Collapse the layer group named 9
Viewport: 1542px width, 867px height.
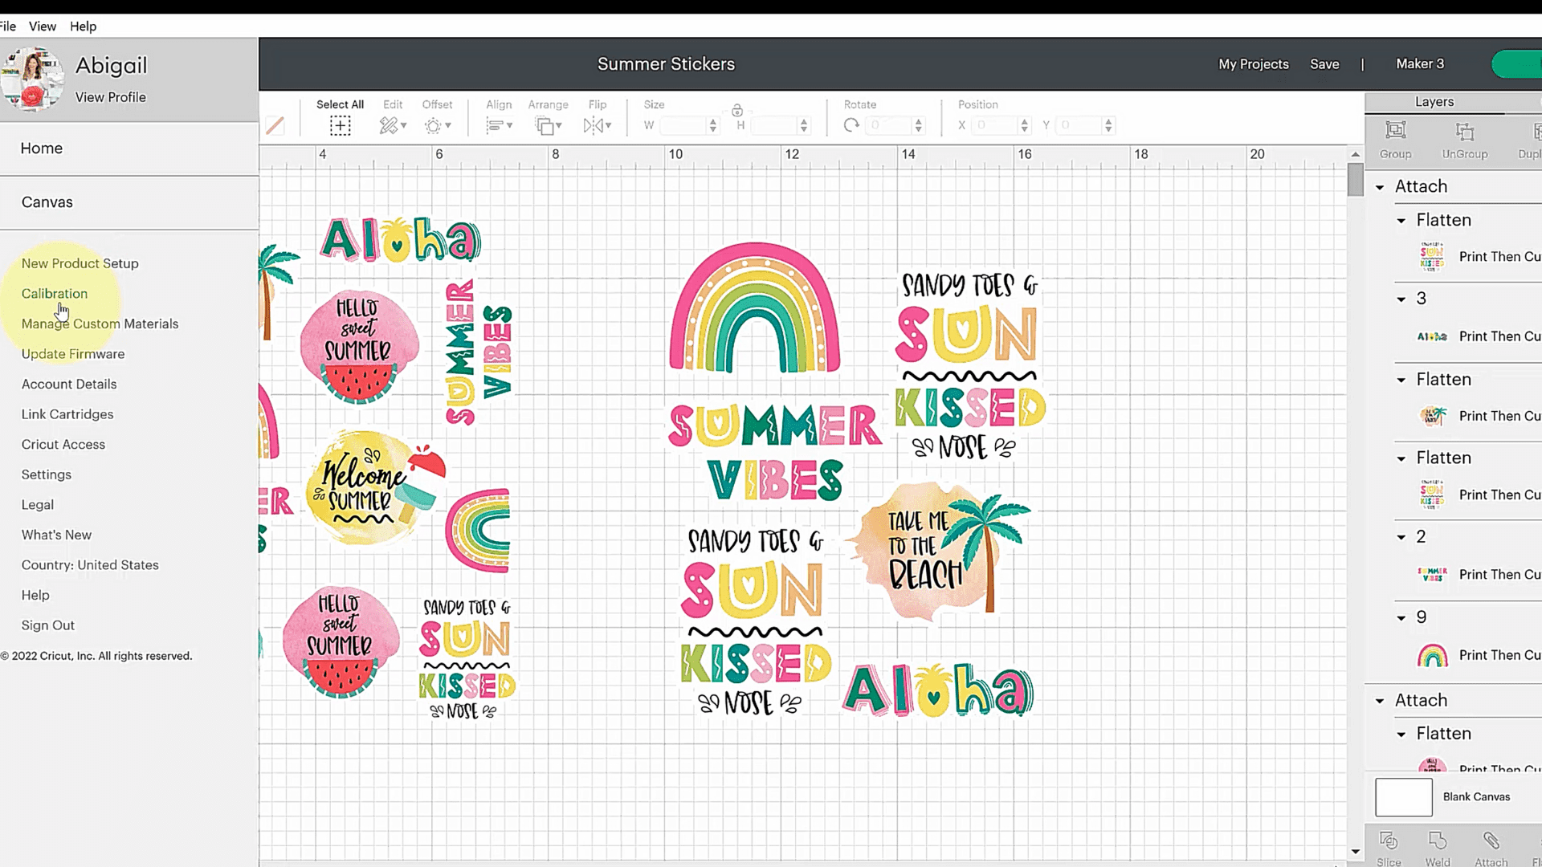point(1401,618)
